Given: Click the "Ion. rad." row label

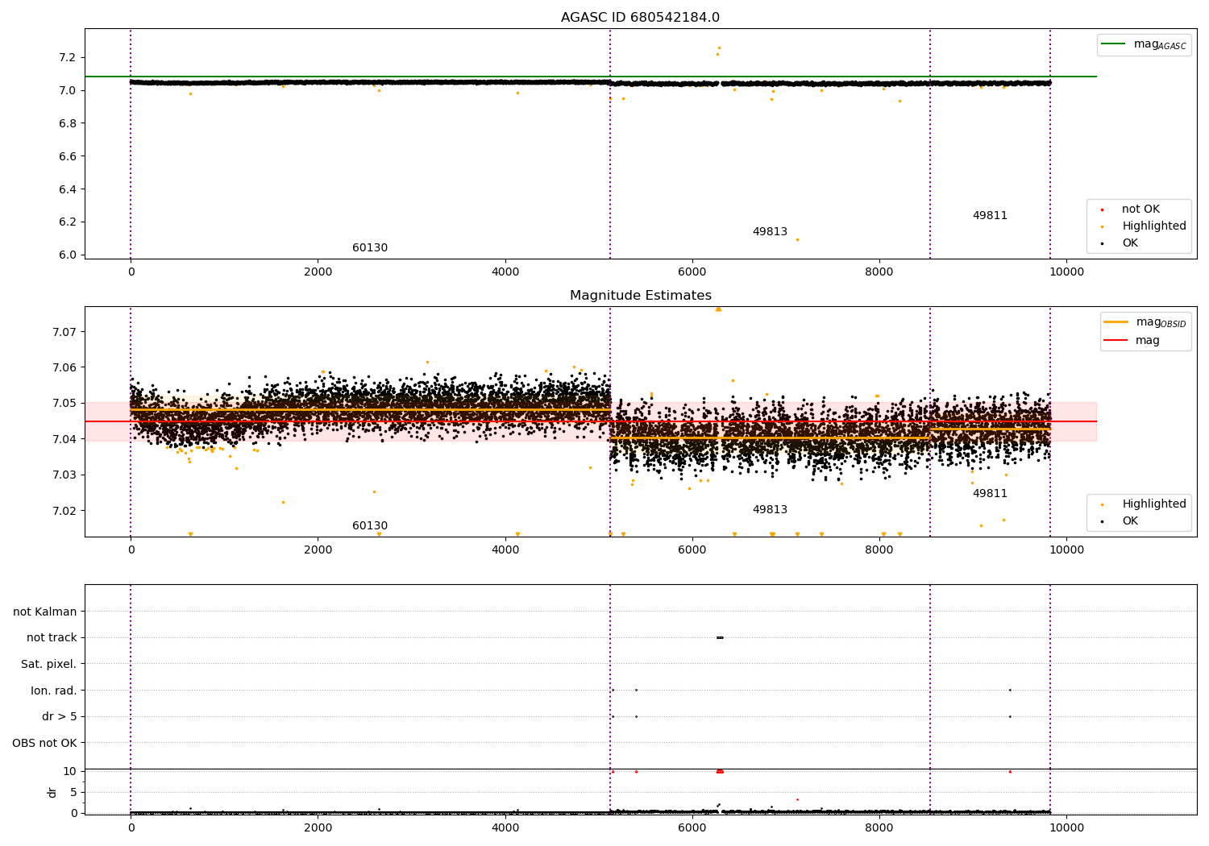Looking at the screenshot, I should coord(54,691).
